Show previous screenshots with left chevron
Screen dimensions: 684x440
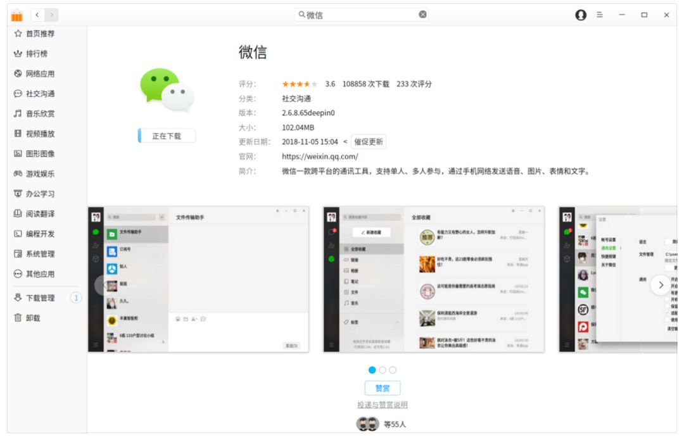click(x=103, y=285)
